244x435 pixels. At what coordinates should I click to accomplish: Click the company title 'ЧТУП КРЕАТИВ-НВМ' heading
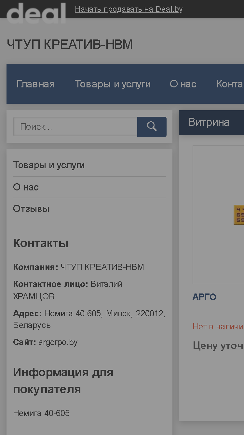coord(70,45)
